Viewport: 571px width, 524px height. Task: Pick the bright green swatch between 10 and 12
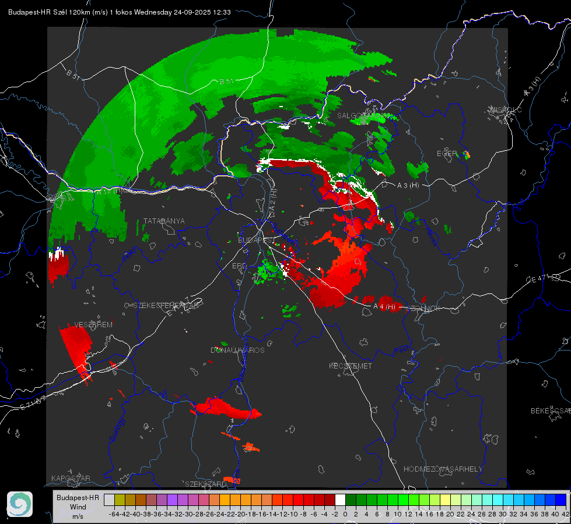pos(403,500)
